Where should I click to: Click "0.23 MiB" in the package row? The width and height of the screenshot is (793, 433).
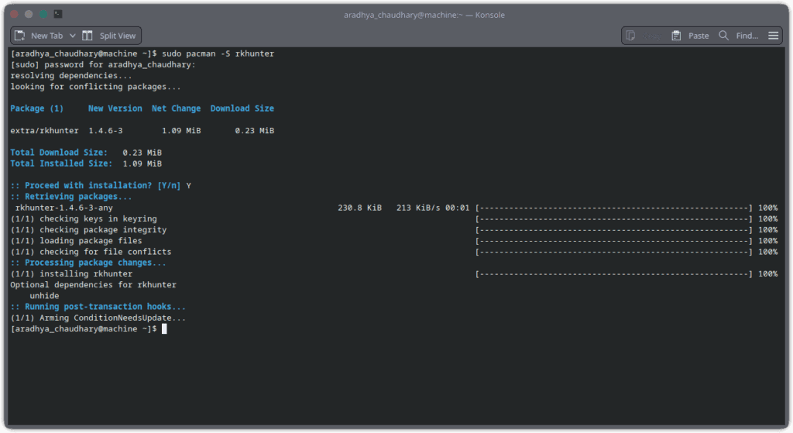tap(254, 131)
